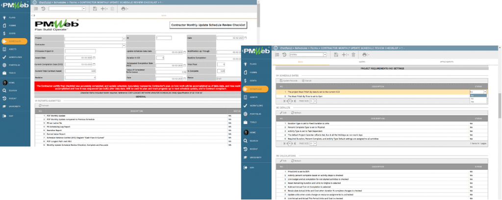Screen dimensions: 502x200
Task: Click Refresh in Defaults section
Action: (296, 113)
